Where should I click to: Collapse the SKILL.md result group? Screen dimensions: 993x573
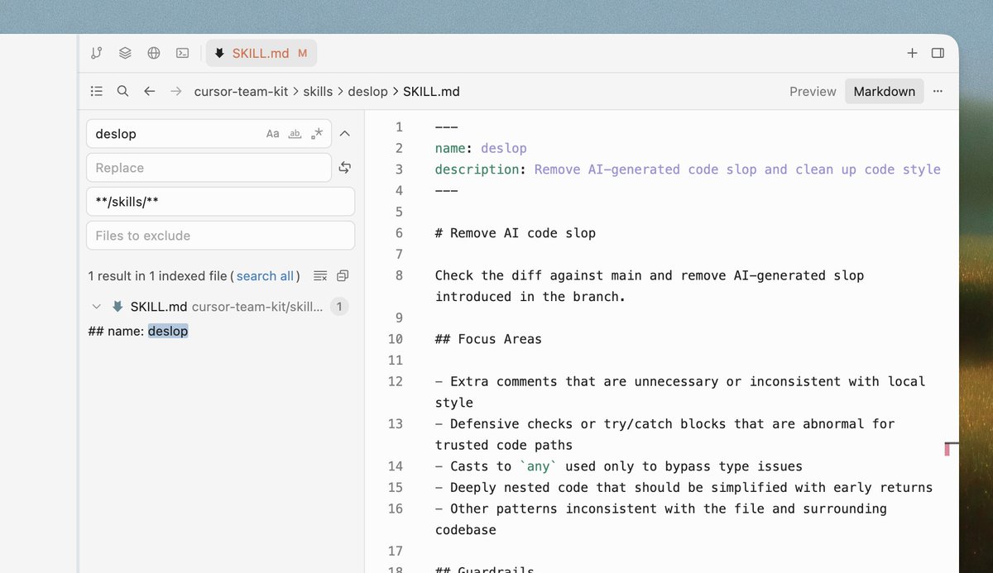pos(96,306)
